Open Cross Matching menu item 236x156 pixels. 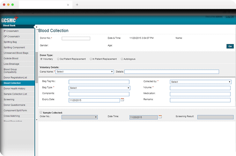point(17,116)
